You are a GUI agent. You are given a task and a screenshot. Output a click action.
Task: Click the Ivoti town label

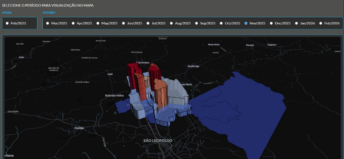(x=110, y=74)
